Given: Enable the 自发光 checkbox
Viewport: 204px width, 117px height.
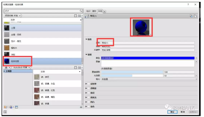Looking at the screenshot, I should tap(89, 97).
